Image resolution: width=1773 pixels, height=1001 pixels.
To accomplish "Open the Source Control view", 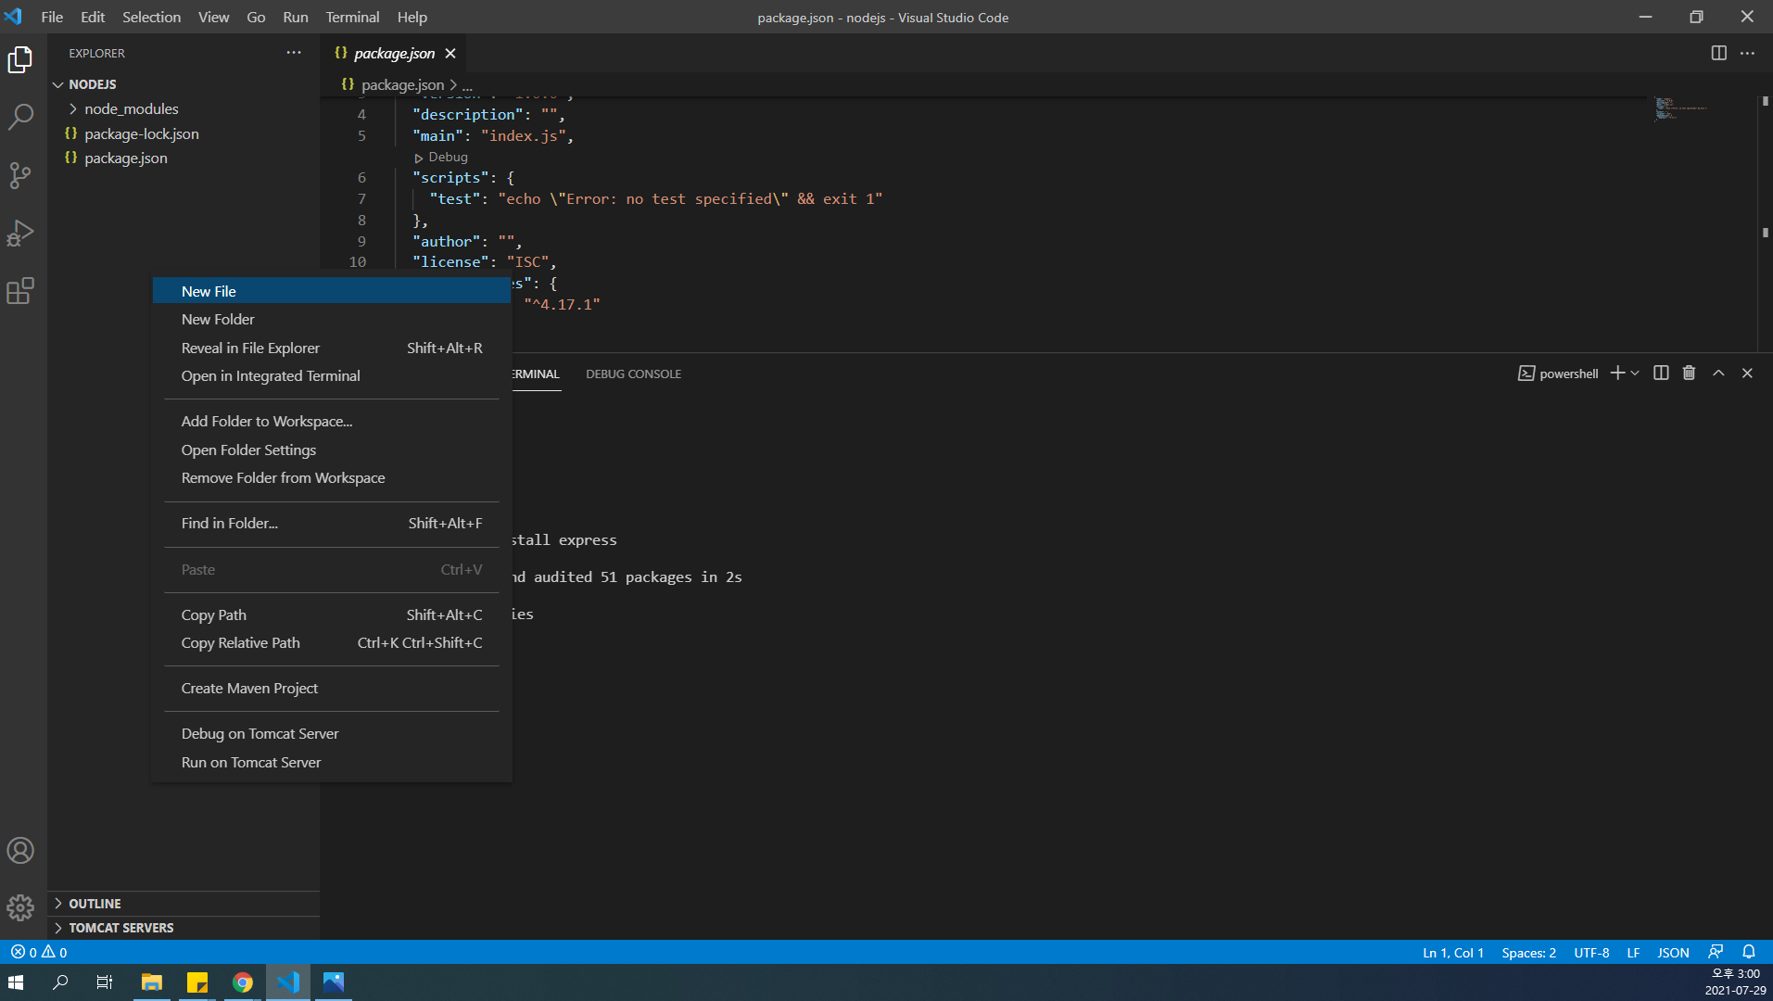I will [20, 175].
